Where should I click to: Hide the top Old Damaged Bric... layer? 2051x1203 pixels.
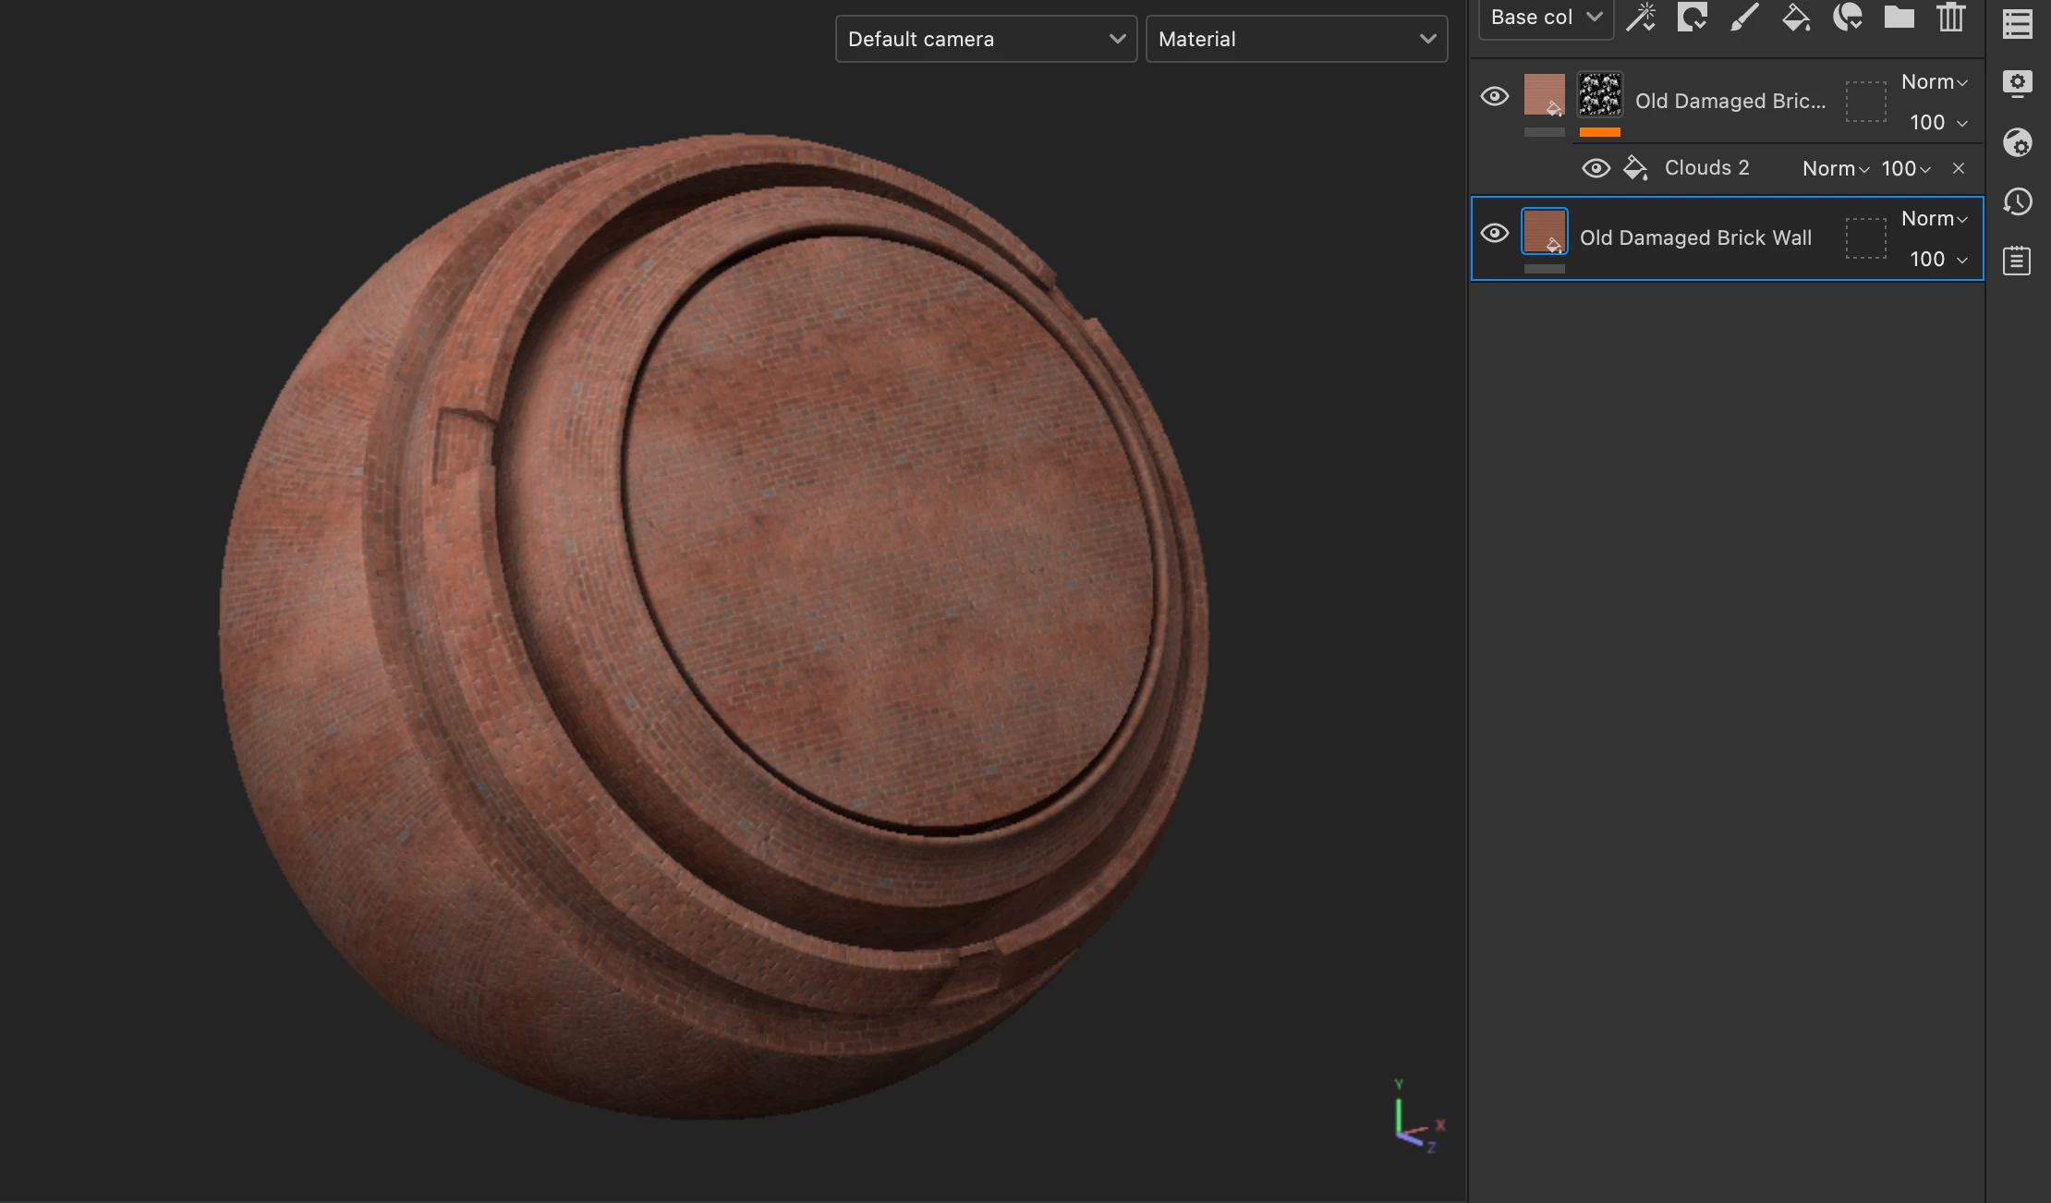click(x=1494, y=96)
